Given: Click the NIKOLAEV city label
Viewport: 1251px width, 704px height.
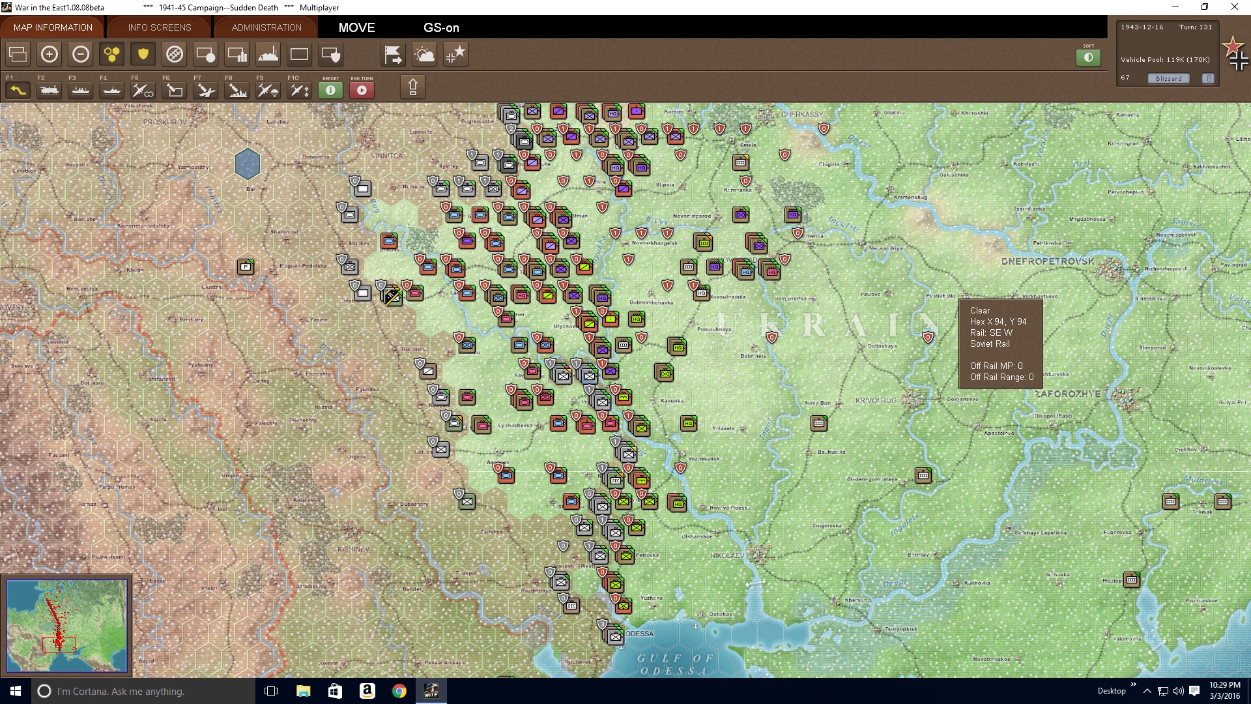Looking at the screenshot, I should tap(727, 555).
